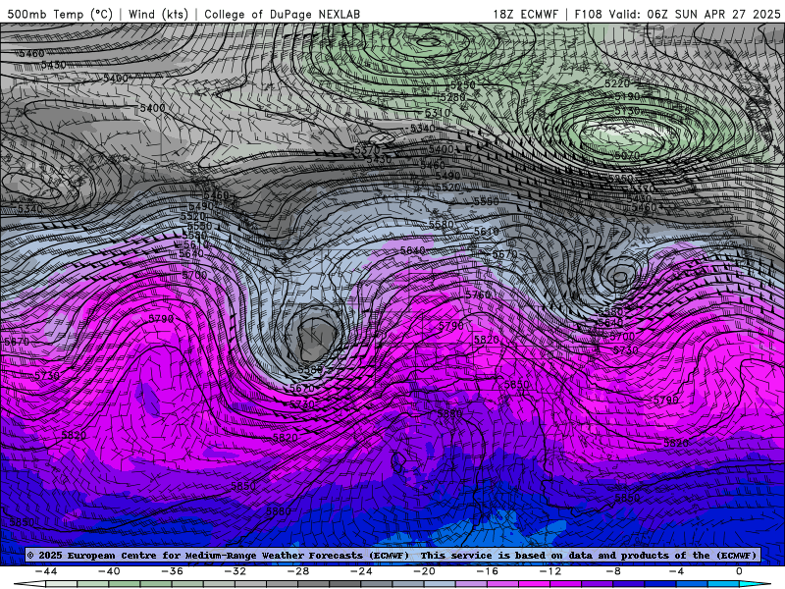
Task: Click the -28 color scale label
Action: tap(298, 571)
